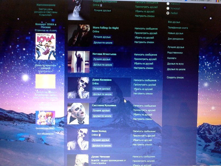Open the Все друзья list

pyautogui.click(x=174, y=22)
